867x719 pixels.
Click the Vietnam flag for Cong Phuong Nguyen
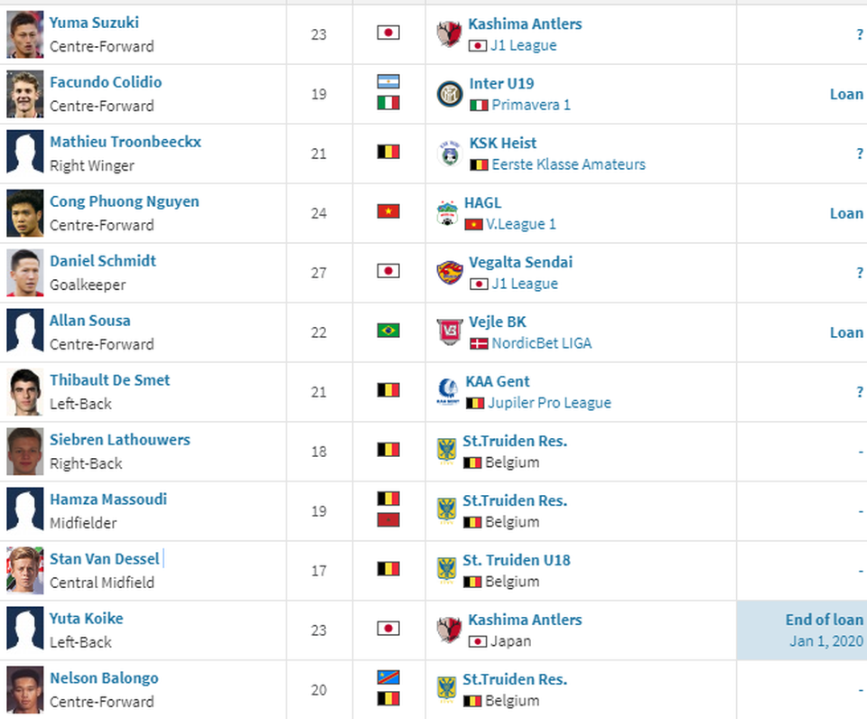[388, 211]
